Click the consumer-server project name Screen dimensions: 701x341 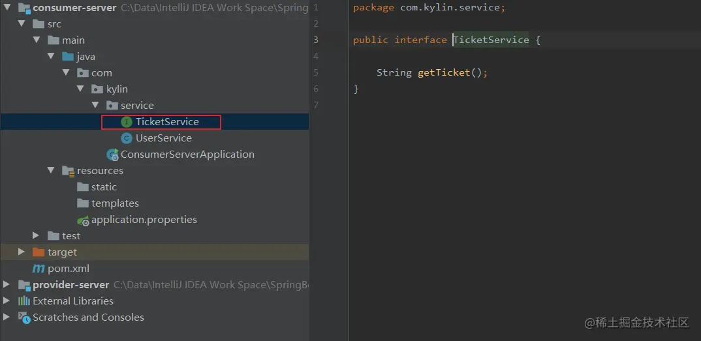[74, 8]
